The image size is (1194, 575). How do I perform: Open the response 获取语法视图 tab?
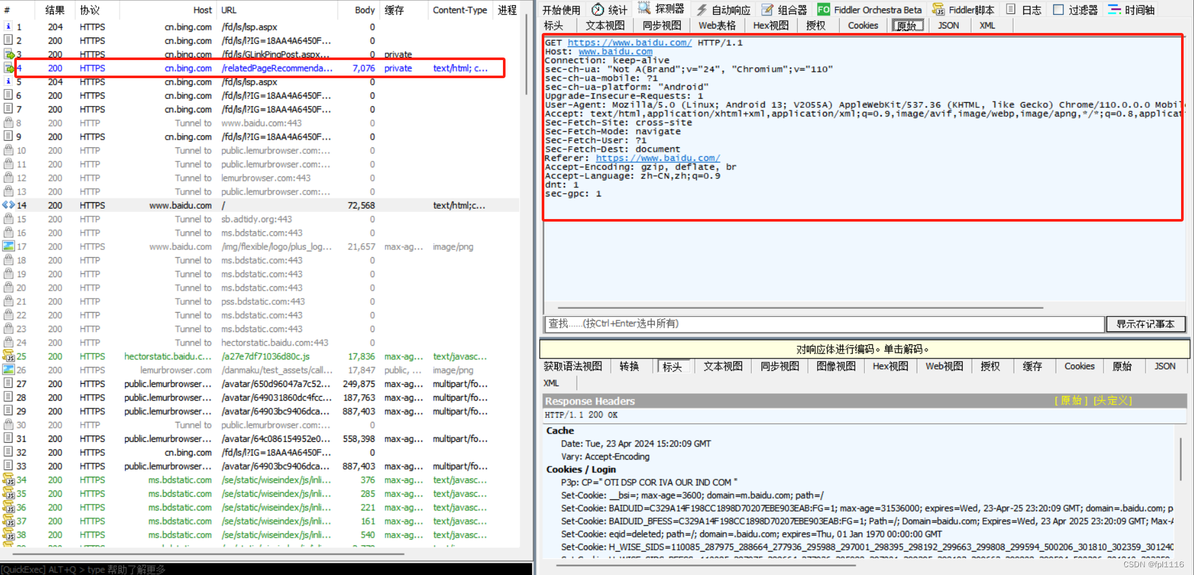[x=573, y=366]
